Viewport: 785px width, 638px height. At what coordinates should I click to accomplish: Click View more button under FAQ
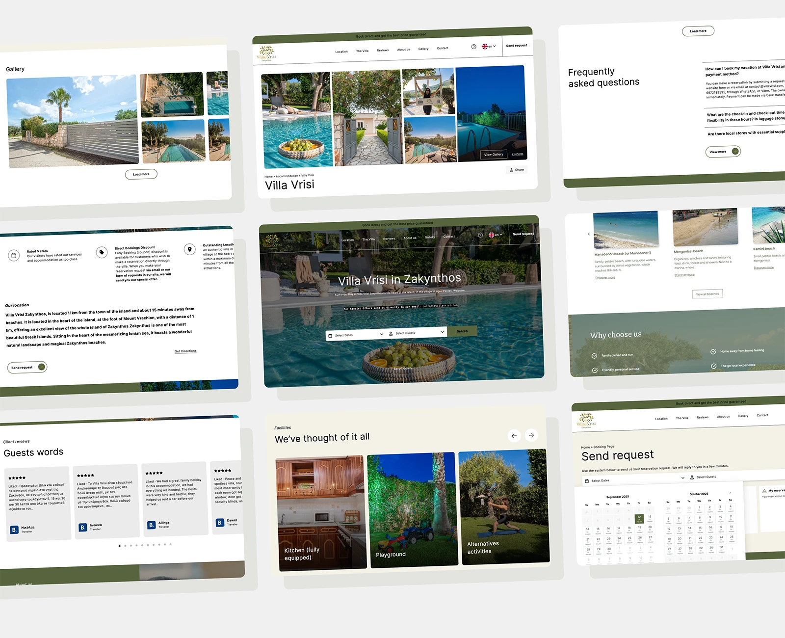tap(723, 152)
